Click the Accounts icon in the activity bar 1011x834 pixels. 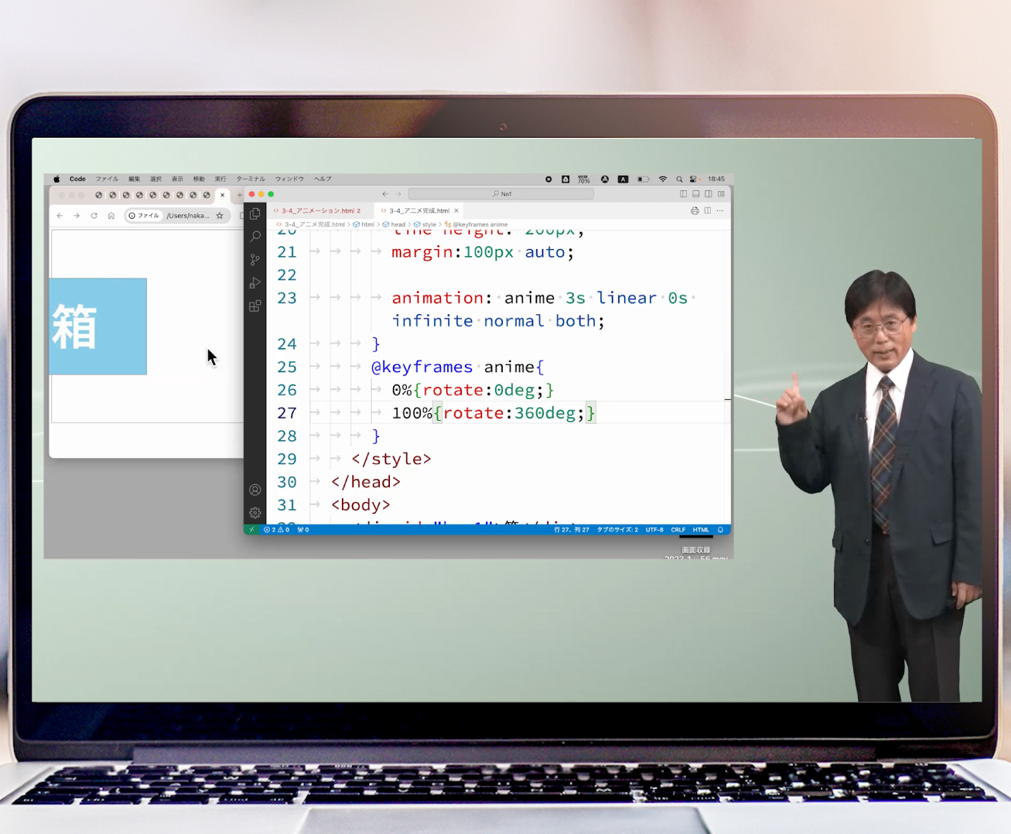[255, 490]
